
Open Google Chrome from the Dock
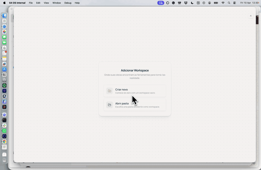point(4,141)
